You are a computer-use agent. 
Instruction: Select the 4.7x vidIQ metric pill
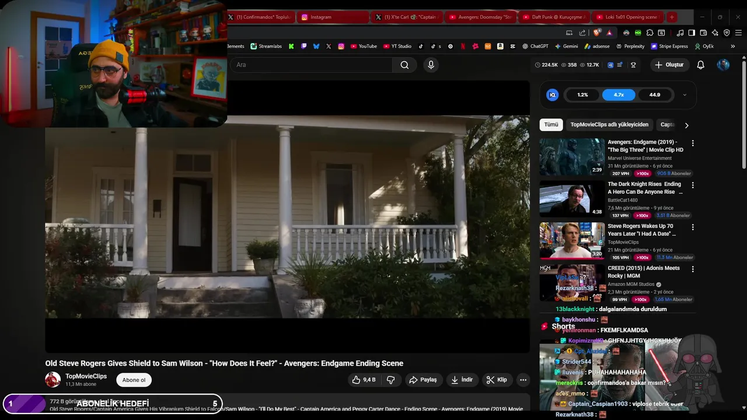[619, 94]
